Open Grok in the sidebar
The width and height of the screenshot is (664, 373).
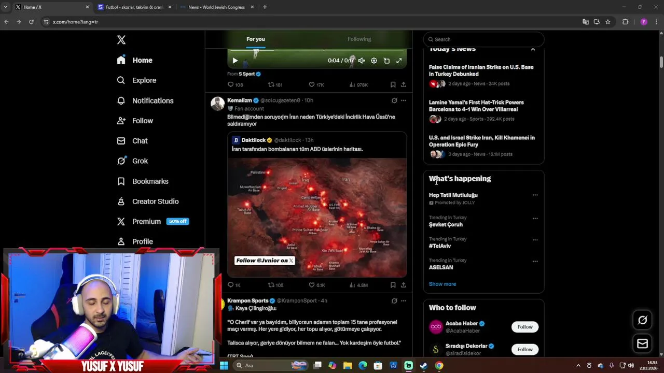coord(132,161)
